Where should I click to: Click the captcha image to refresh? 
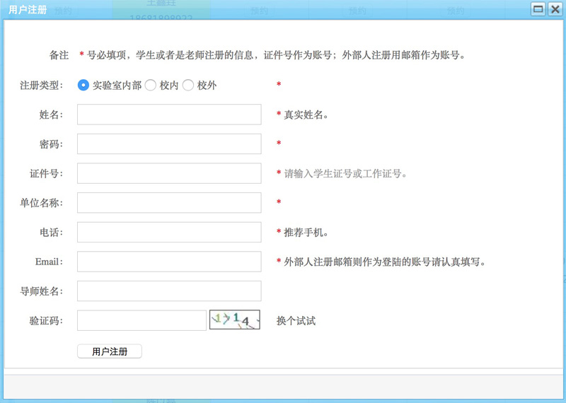(234, 320)
